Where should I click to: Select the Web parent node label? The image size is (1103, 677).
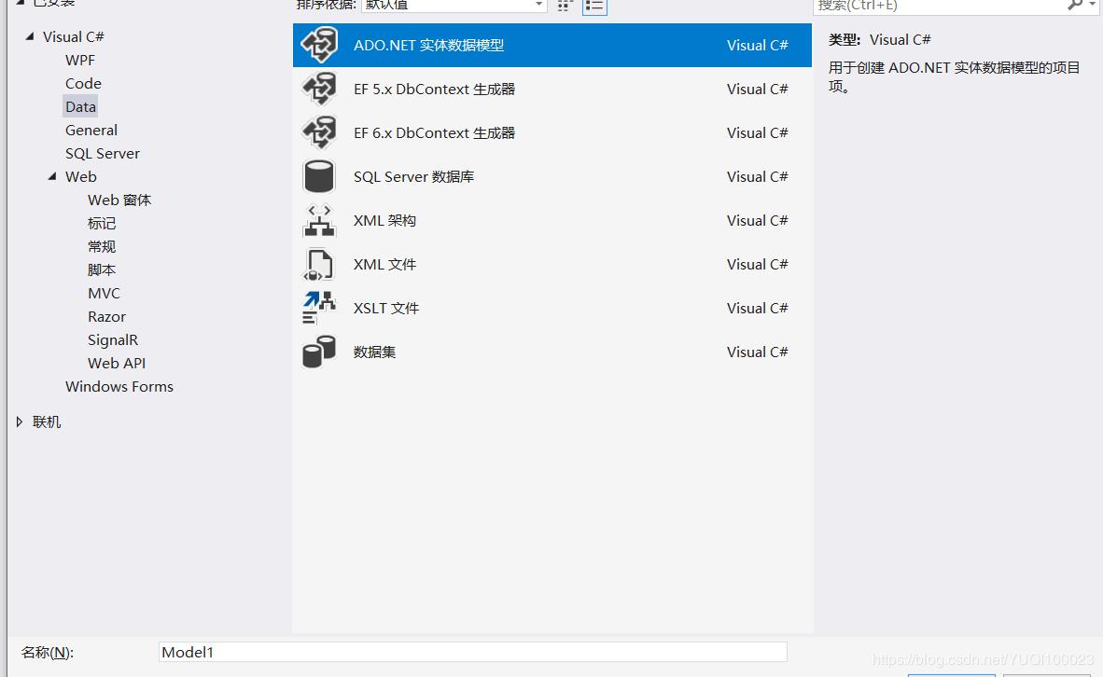click(81, 176)
